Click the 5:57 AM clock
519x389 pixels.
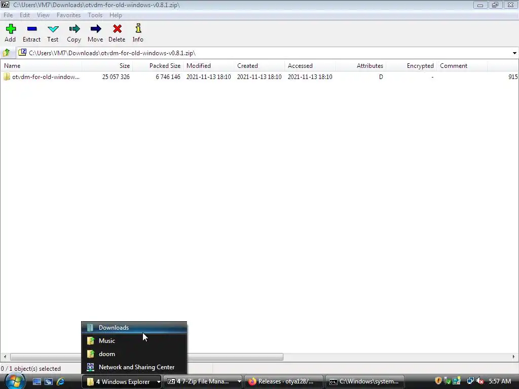pyautogui.click(x=500, y=381)
